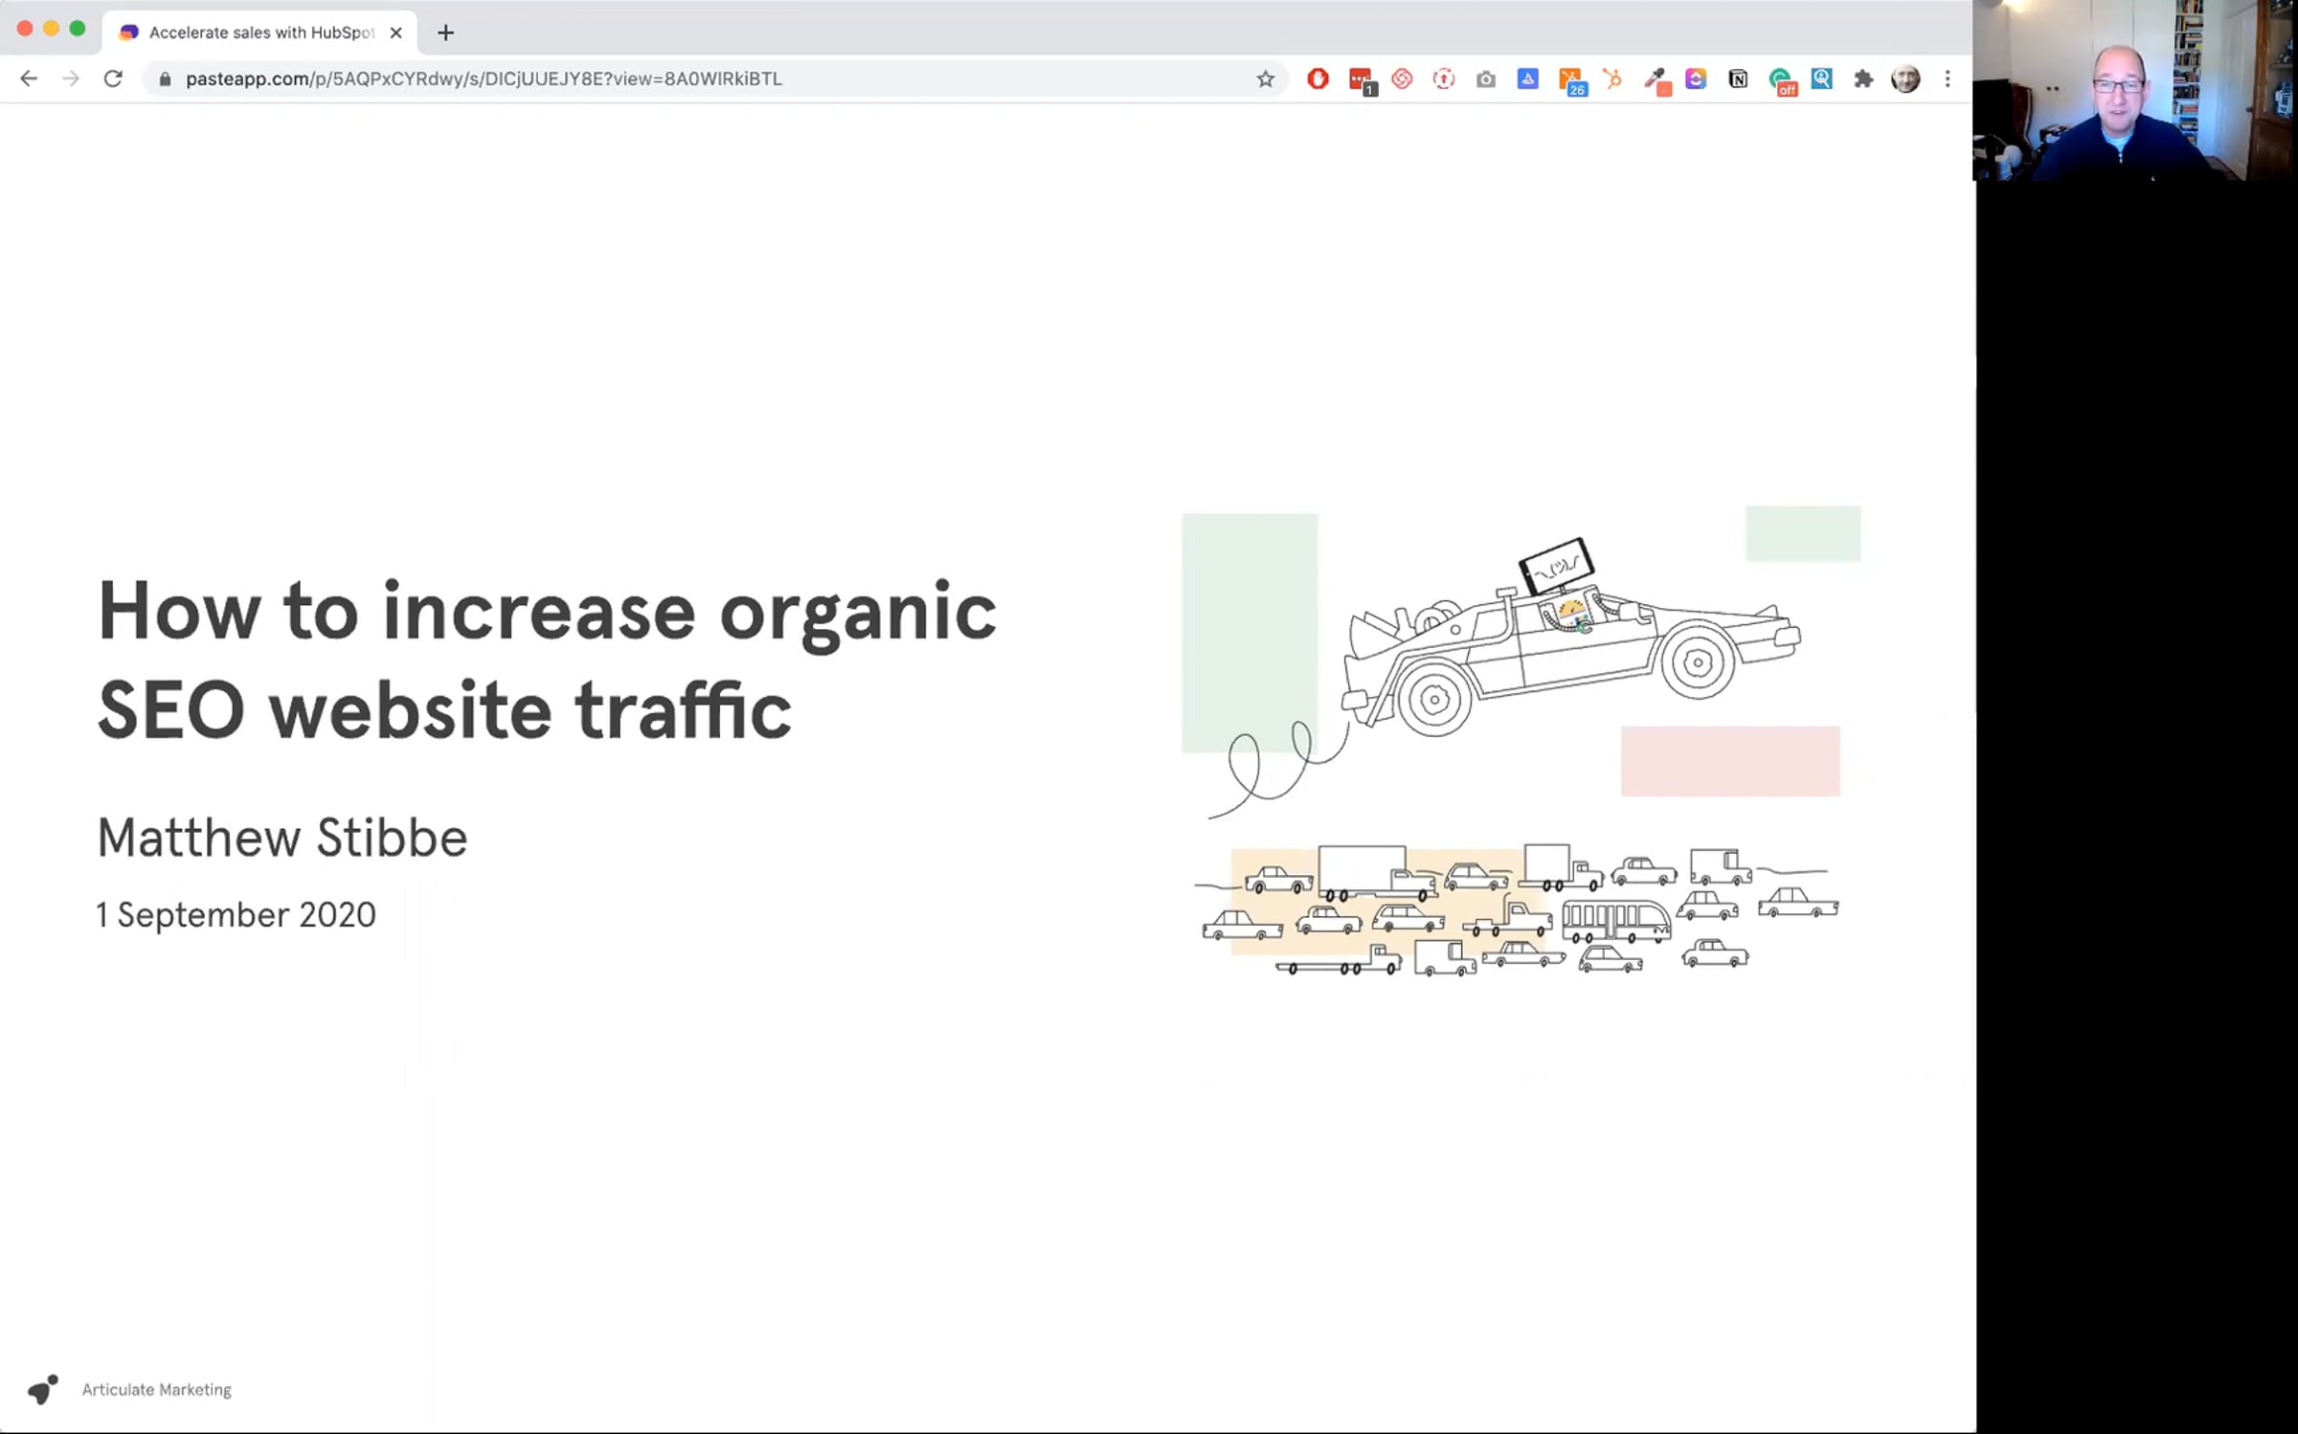Click the speaker's webcam video thumbnail
This screenshot has height=1434, width=2298.
2134,90
